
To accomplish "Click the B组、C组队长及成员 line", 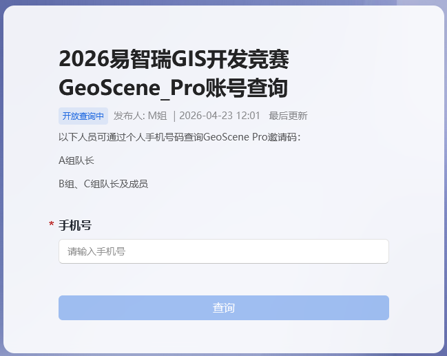I will (x=103, y=184).
